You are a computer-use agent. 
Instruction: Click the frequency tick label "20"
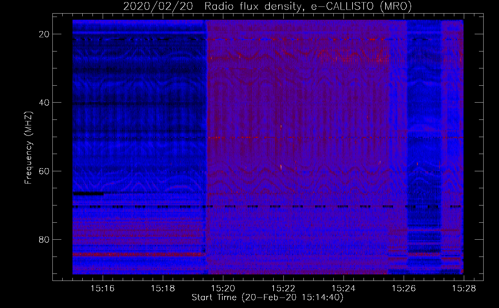click(44, 34)
